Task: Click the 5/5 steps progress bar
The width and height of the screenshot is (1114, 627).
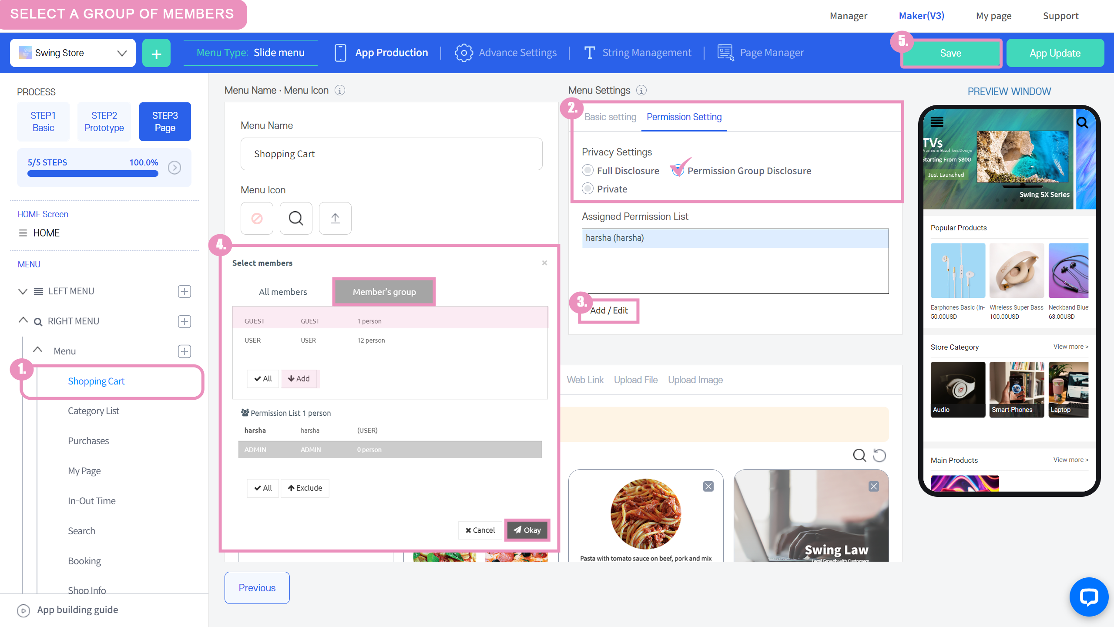Action: [93, 173]
